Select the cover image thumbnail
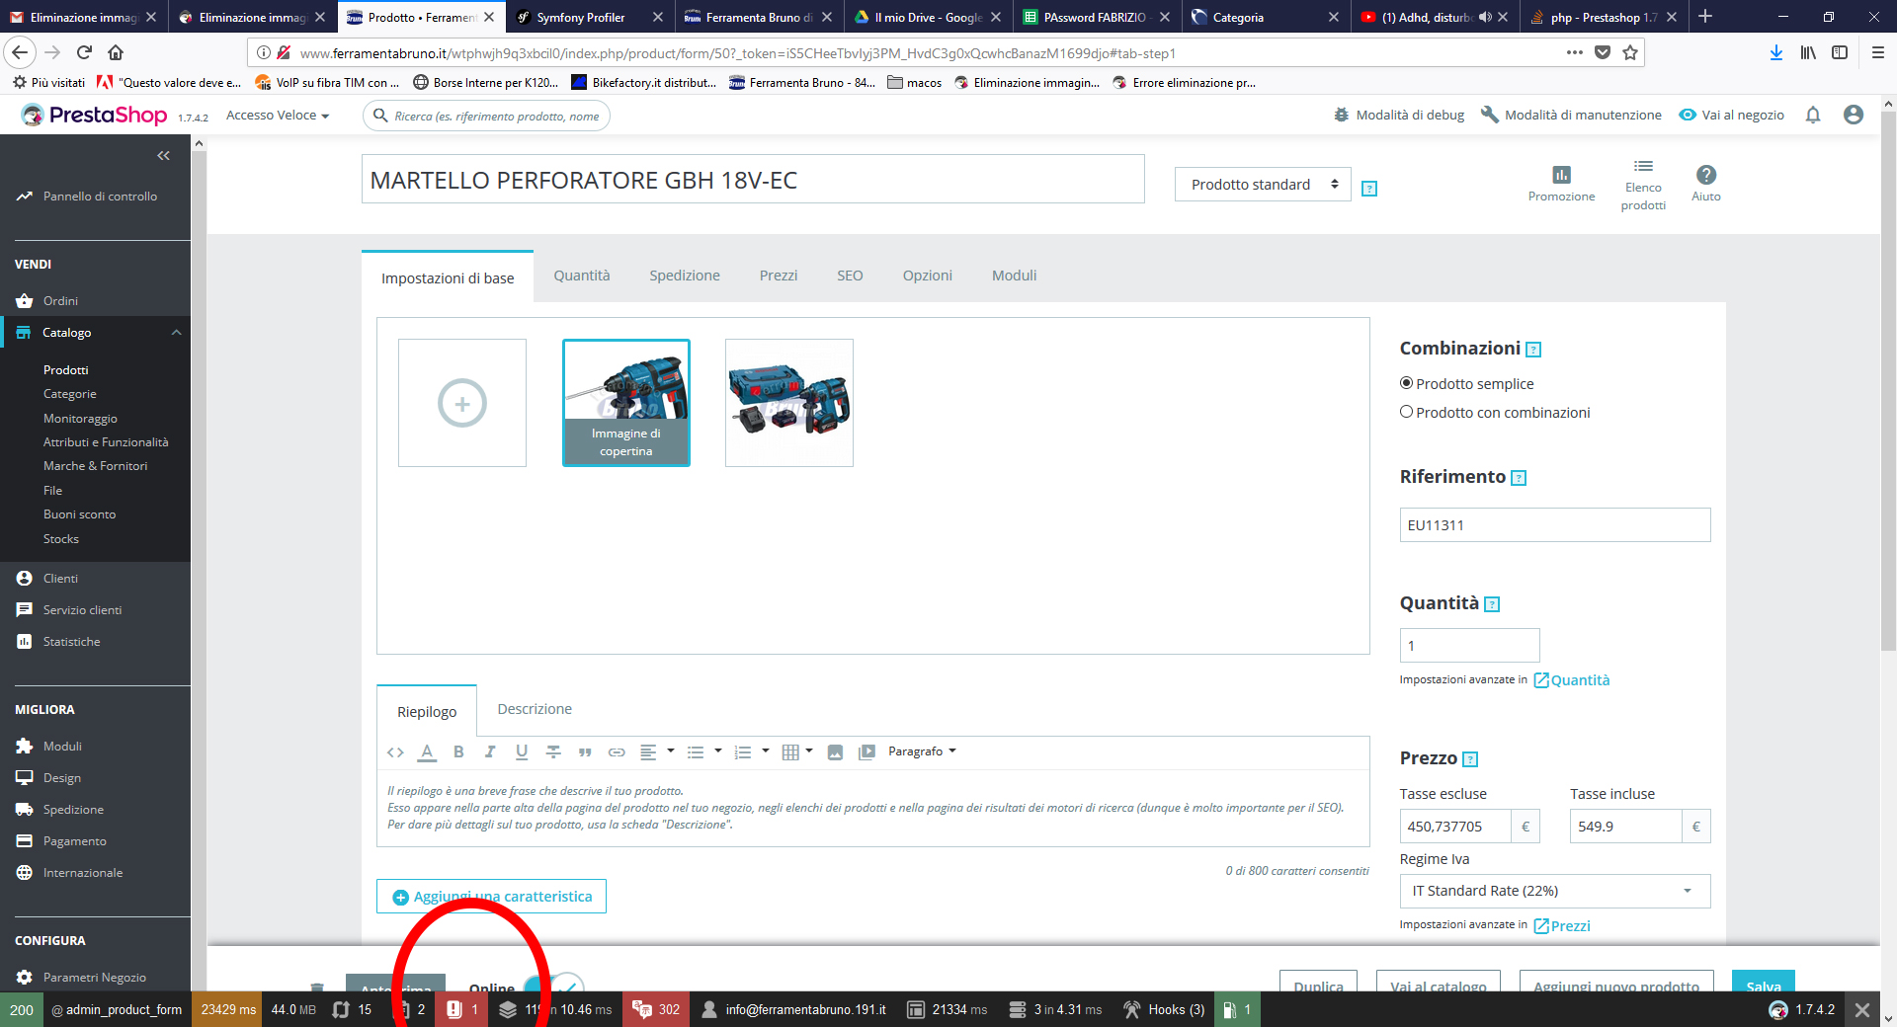This screenshot has width=1897, height=1027. 626,403
